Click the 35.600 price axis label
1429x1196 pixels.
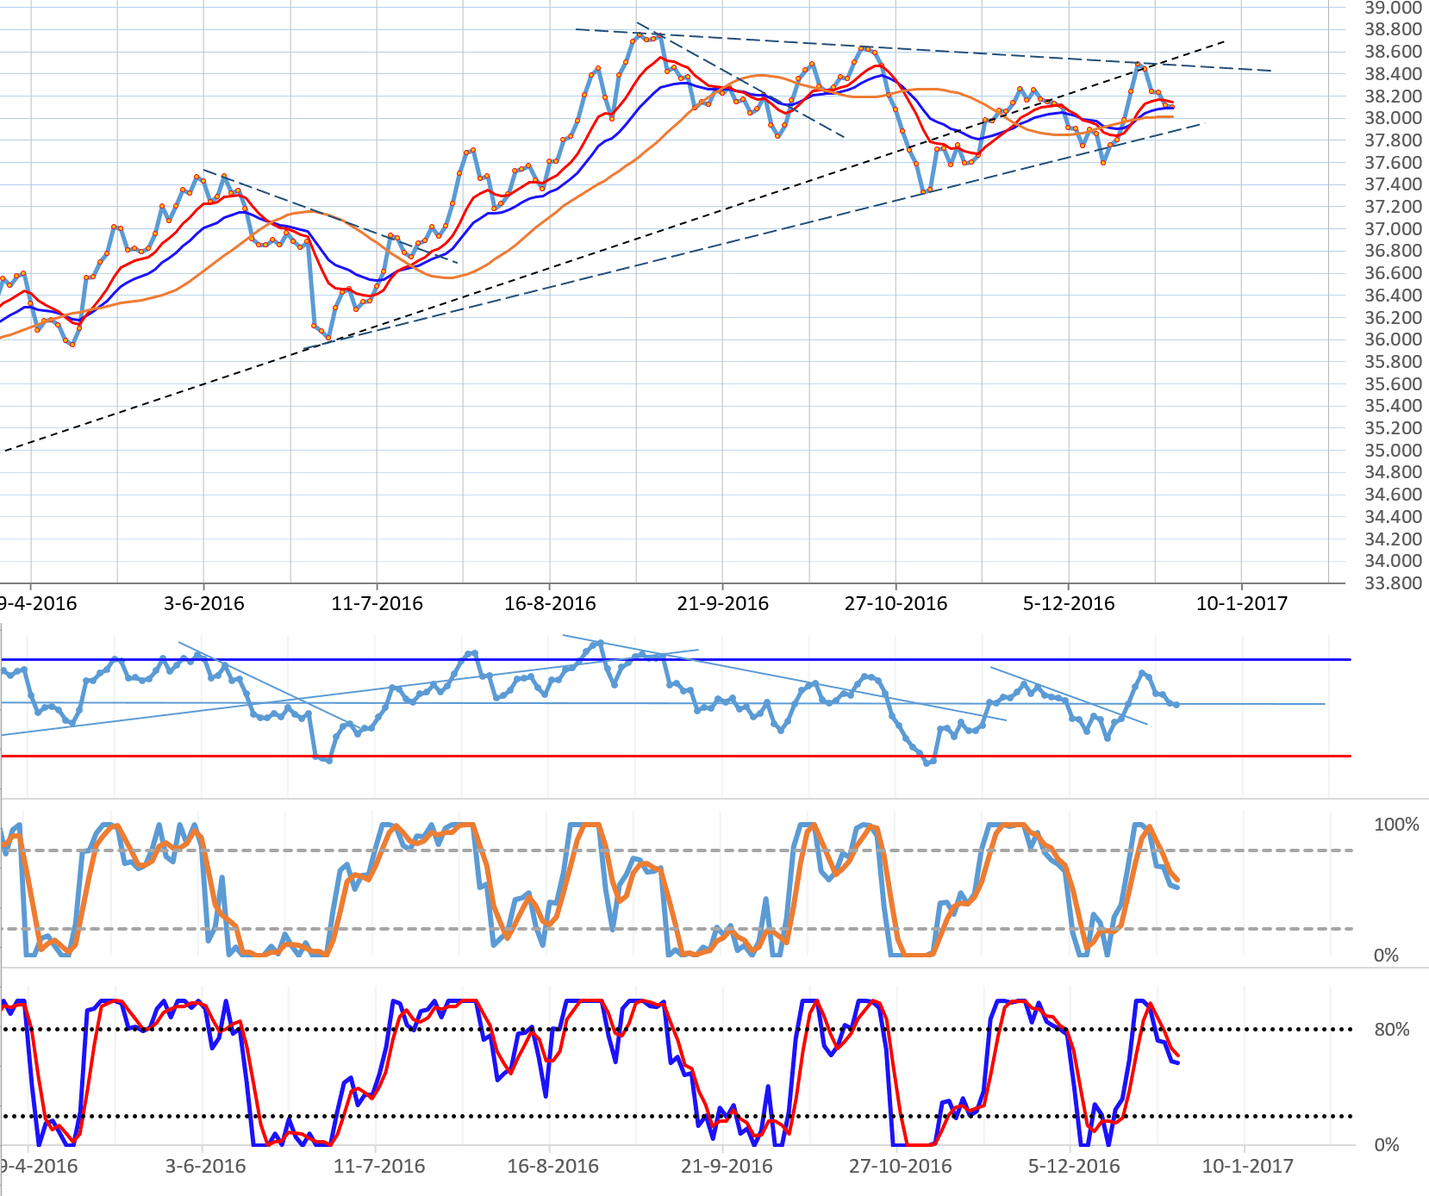(x=1393, y=384)
